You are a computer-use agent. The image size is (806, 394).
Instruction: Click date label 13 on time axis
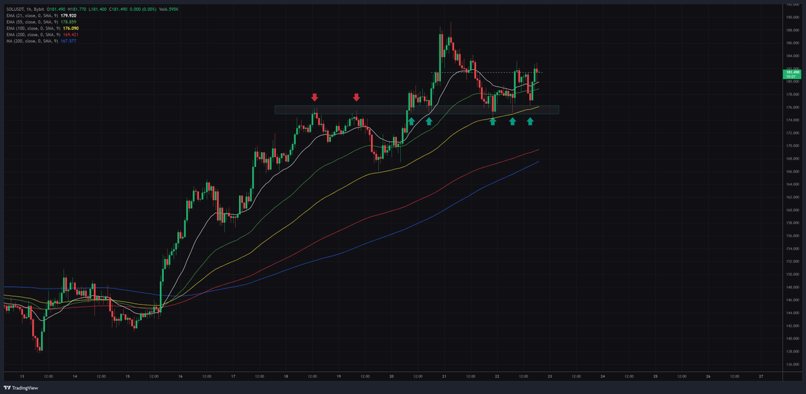(x=21, y=376)
